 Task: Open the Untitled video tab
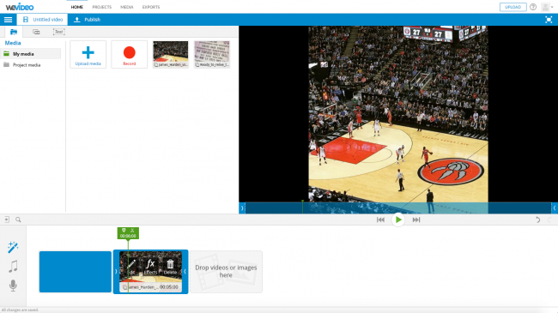pyautogui.click(x=42, y=20)
